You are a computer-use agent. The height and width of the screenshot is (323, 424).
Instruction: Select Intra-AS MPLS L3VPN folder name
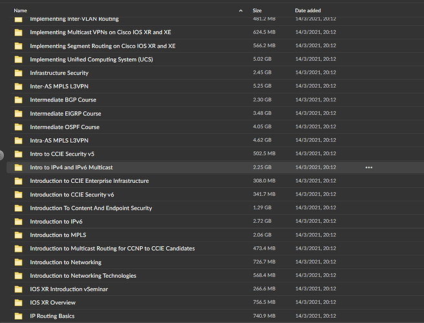coord(59,141)
